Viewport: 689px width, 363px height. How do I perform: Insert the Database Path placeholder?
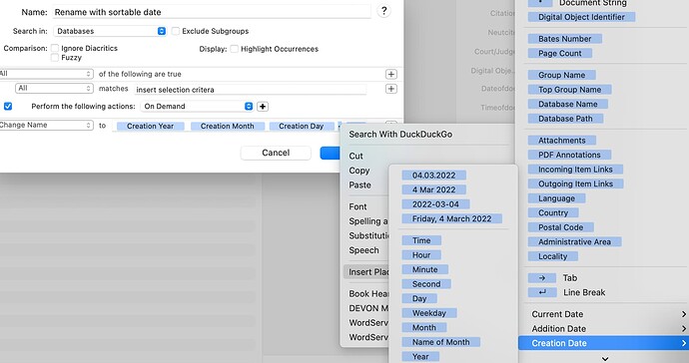pyautogui.click(x=565, y=119)
